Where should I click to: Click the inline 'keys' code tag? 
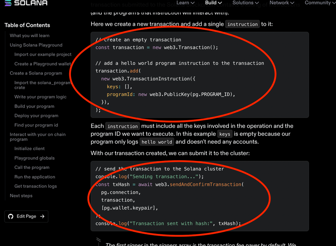coord(225,134)
